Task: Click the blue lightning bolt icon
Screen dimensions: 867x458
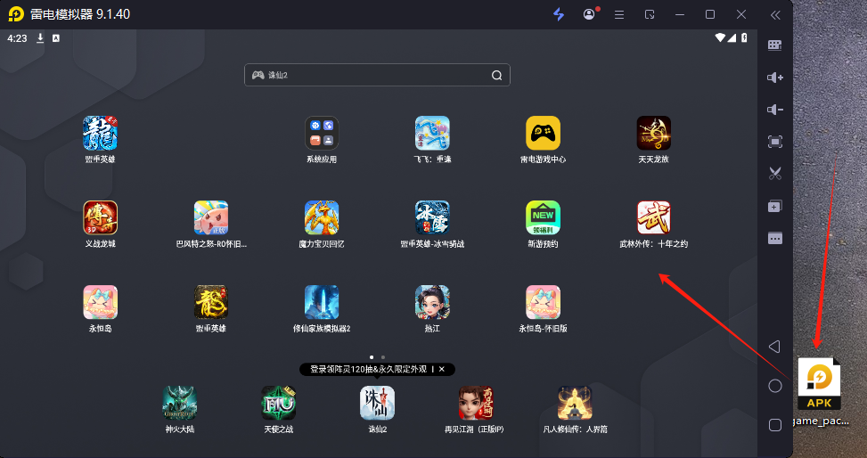Action: (559, 14)
